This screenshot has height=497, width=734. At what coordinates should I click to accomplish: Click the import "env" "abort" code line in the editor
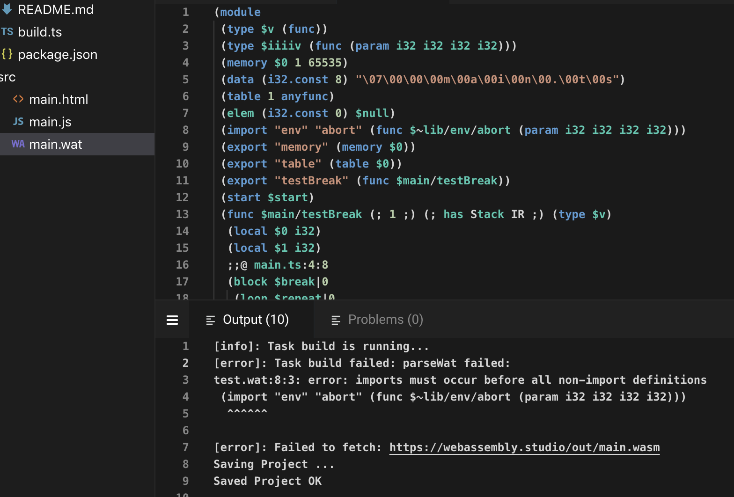pos(453,130)
